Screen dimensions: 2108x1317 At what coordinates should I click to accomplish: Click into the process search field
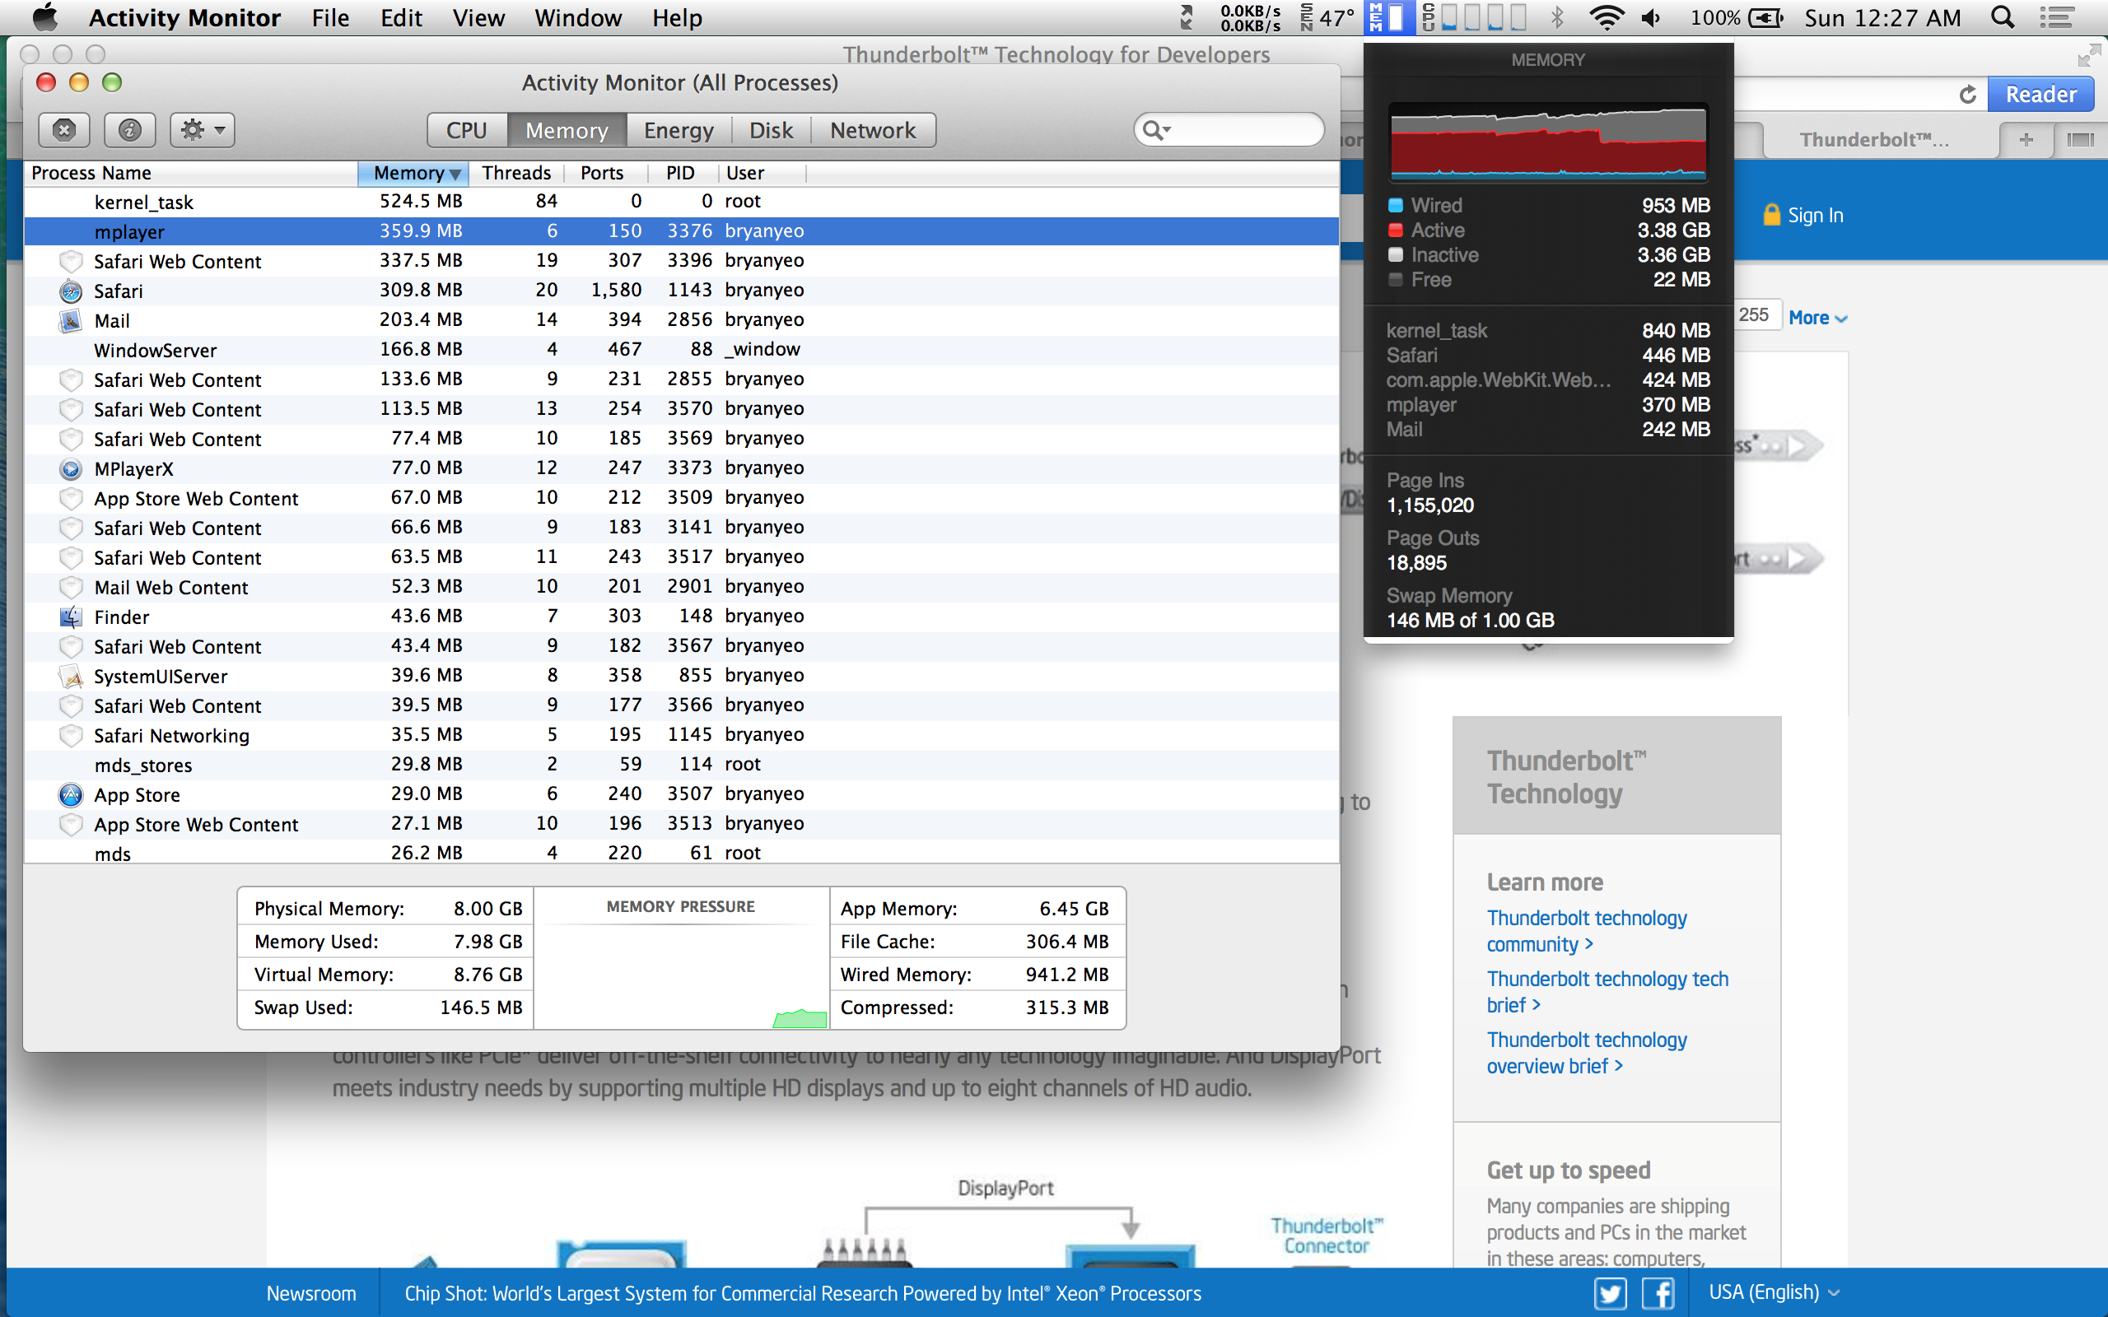(x=1246, y=130)
